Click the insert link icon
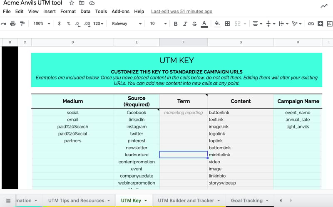The image size is (333, 207). [x=311, y=24]
